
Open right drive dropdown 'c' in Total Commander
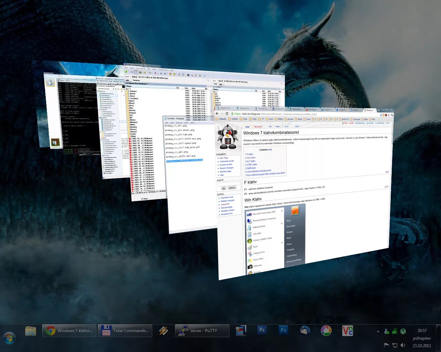pyautogui.click(x=215, y=81)
